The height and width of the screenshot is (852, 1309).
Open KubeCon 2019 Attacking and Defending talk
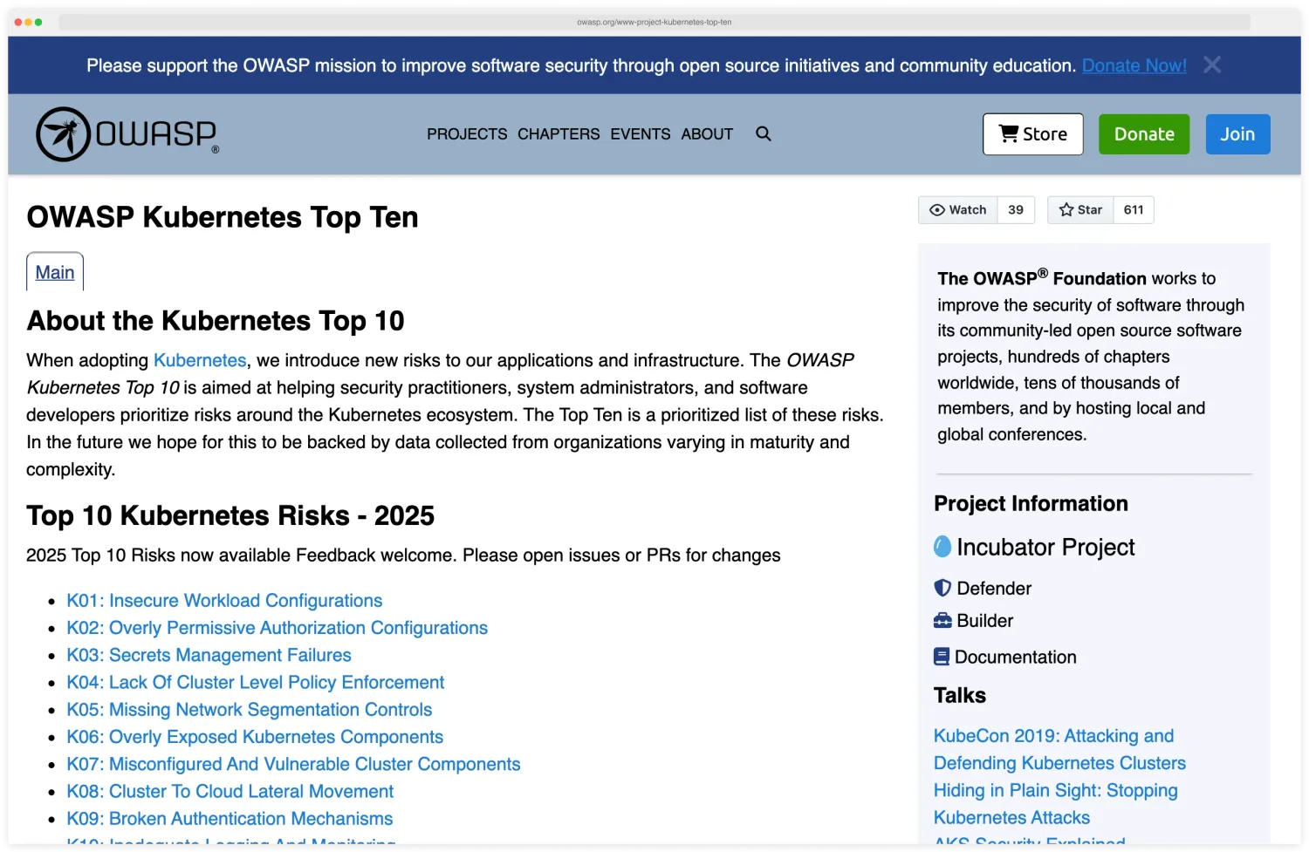[1059, 749]
